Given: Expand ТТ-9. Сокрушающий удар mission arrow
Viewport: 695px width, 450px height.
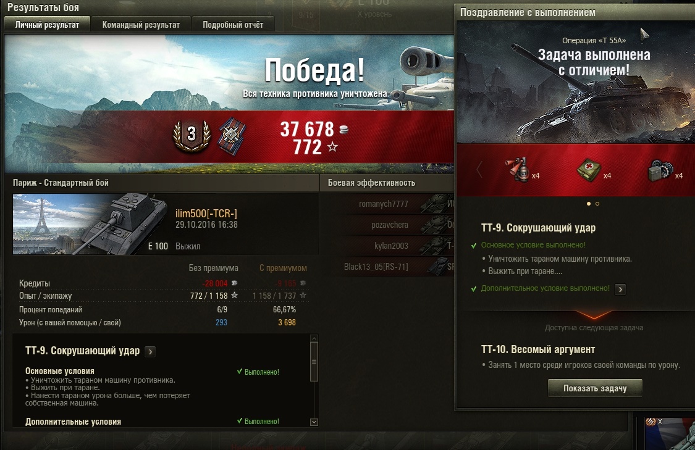Looking at the screenshot, I should coord(150,352).
